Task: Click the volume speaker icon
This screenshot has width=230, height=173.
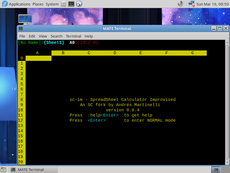Action: pyautogui.click(x=181, y=4)
